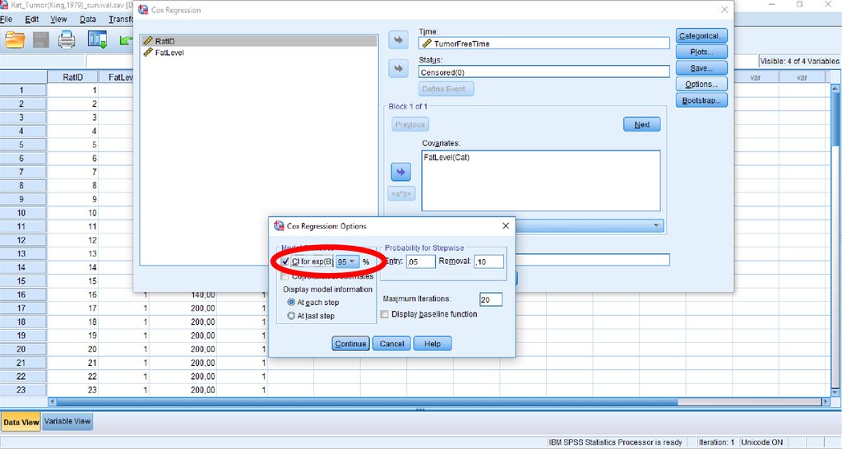Viewport: 842px width, 472px height.
Task: Enable Display baseline function checkbox
Action: point(385,314)
